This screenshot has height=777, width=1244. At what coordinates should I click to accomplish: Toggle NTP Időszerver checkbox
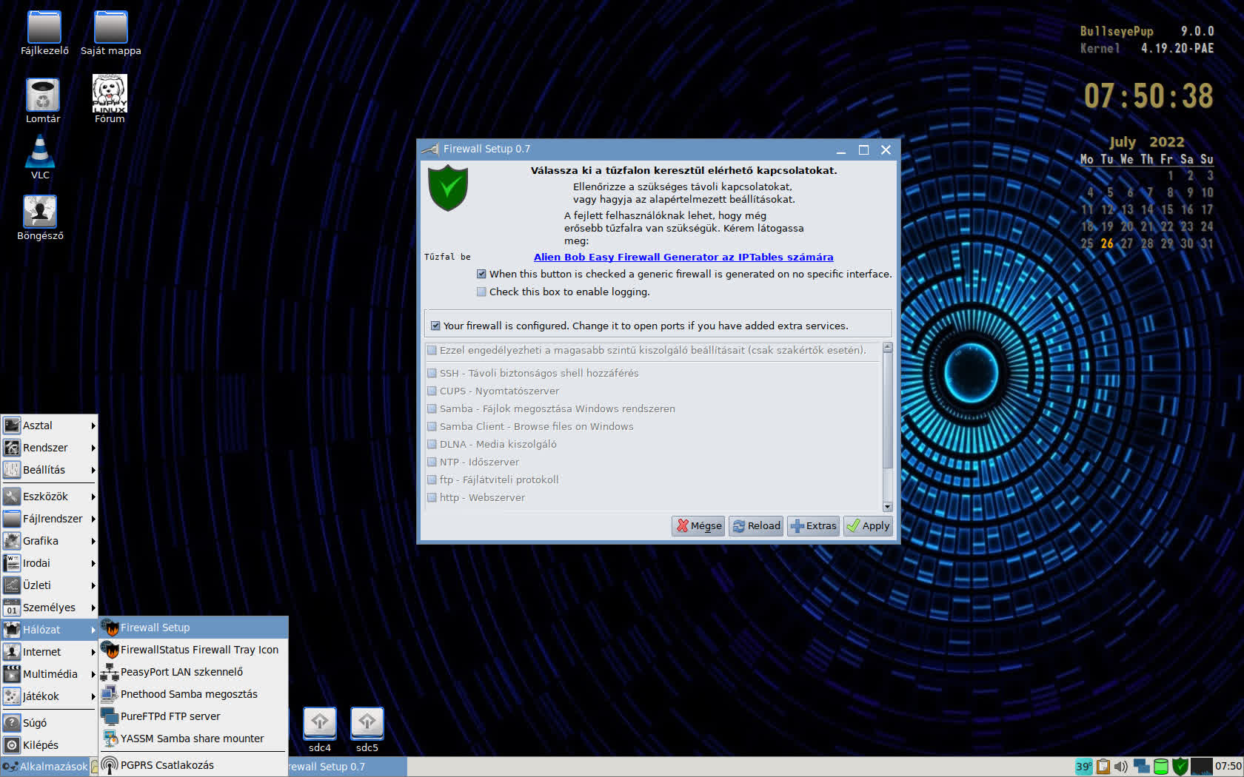432,462
